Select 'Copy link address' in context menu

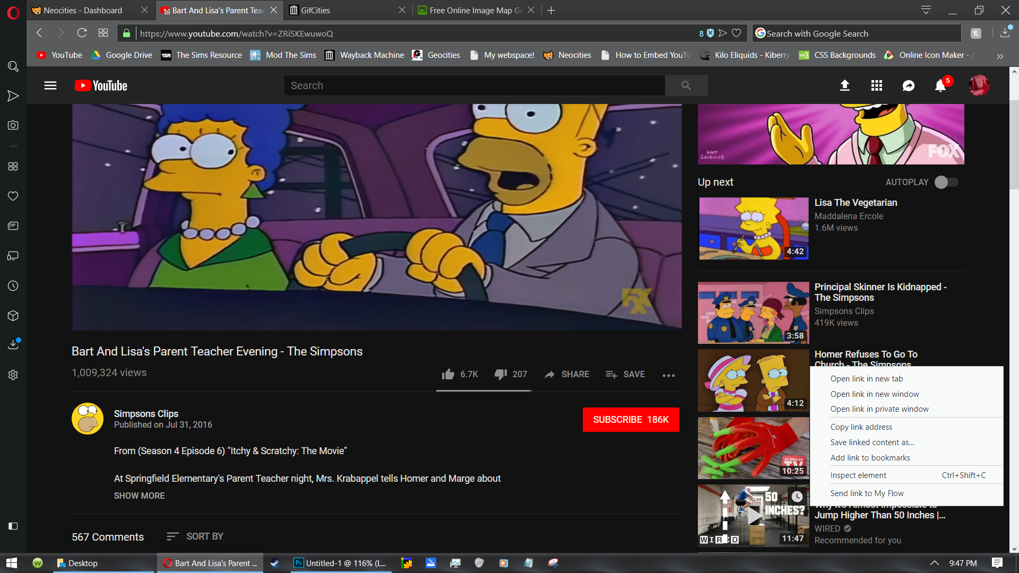[x=861, y=427]
